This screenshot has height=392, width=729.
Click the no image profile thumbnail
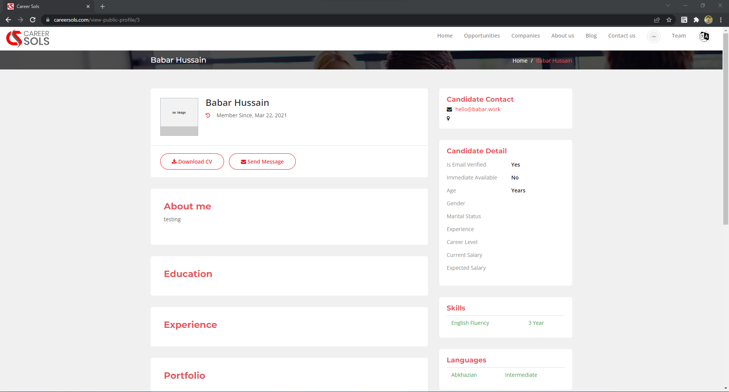pyautogui.click(x=179, y=117)
